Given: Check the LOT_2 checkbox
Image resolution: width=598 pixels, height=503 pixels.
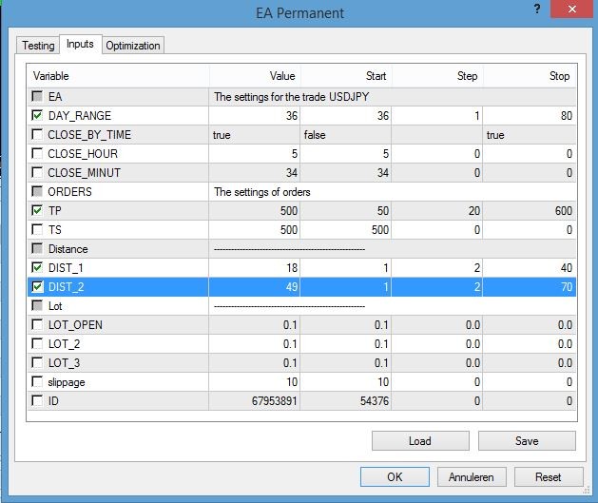Looking at the screenshot, I should pos(37,343).
